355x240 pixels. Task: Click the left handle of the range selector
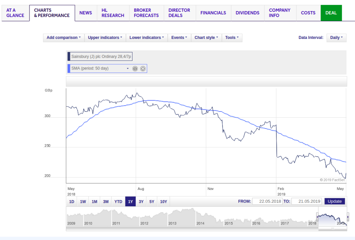(317, 217)
